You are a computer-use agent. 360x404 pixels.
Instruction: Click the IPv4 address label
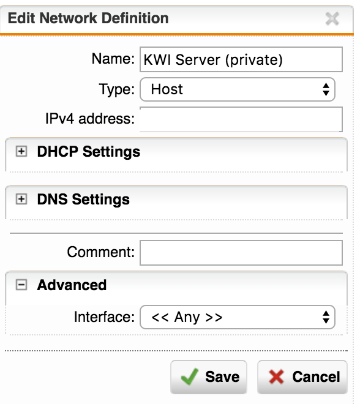(x=90, y=119)
